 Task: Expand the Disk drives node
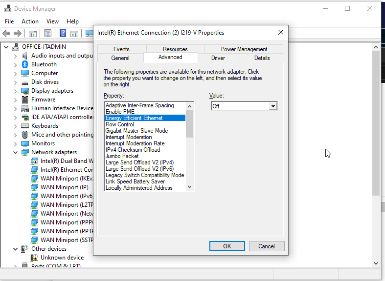(15, 82)
